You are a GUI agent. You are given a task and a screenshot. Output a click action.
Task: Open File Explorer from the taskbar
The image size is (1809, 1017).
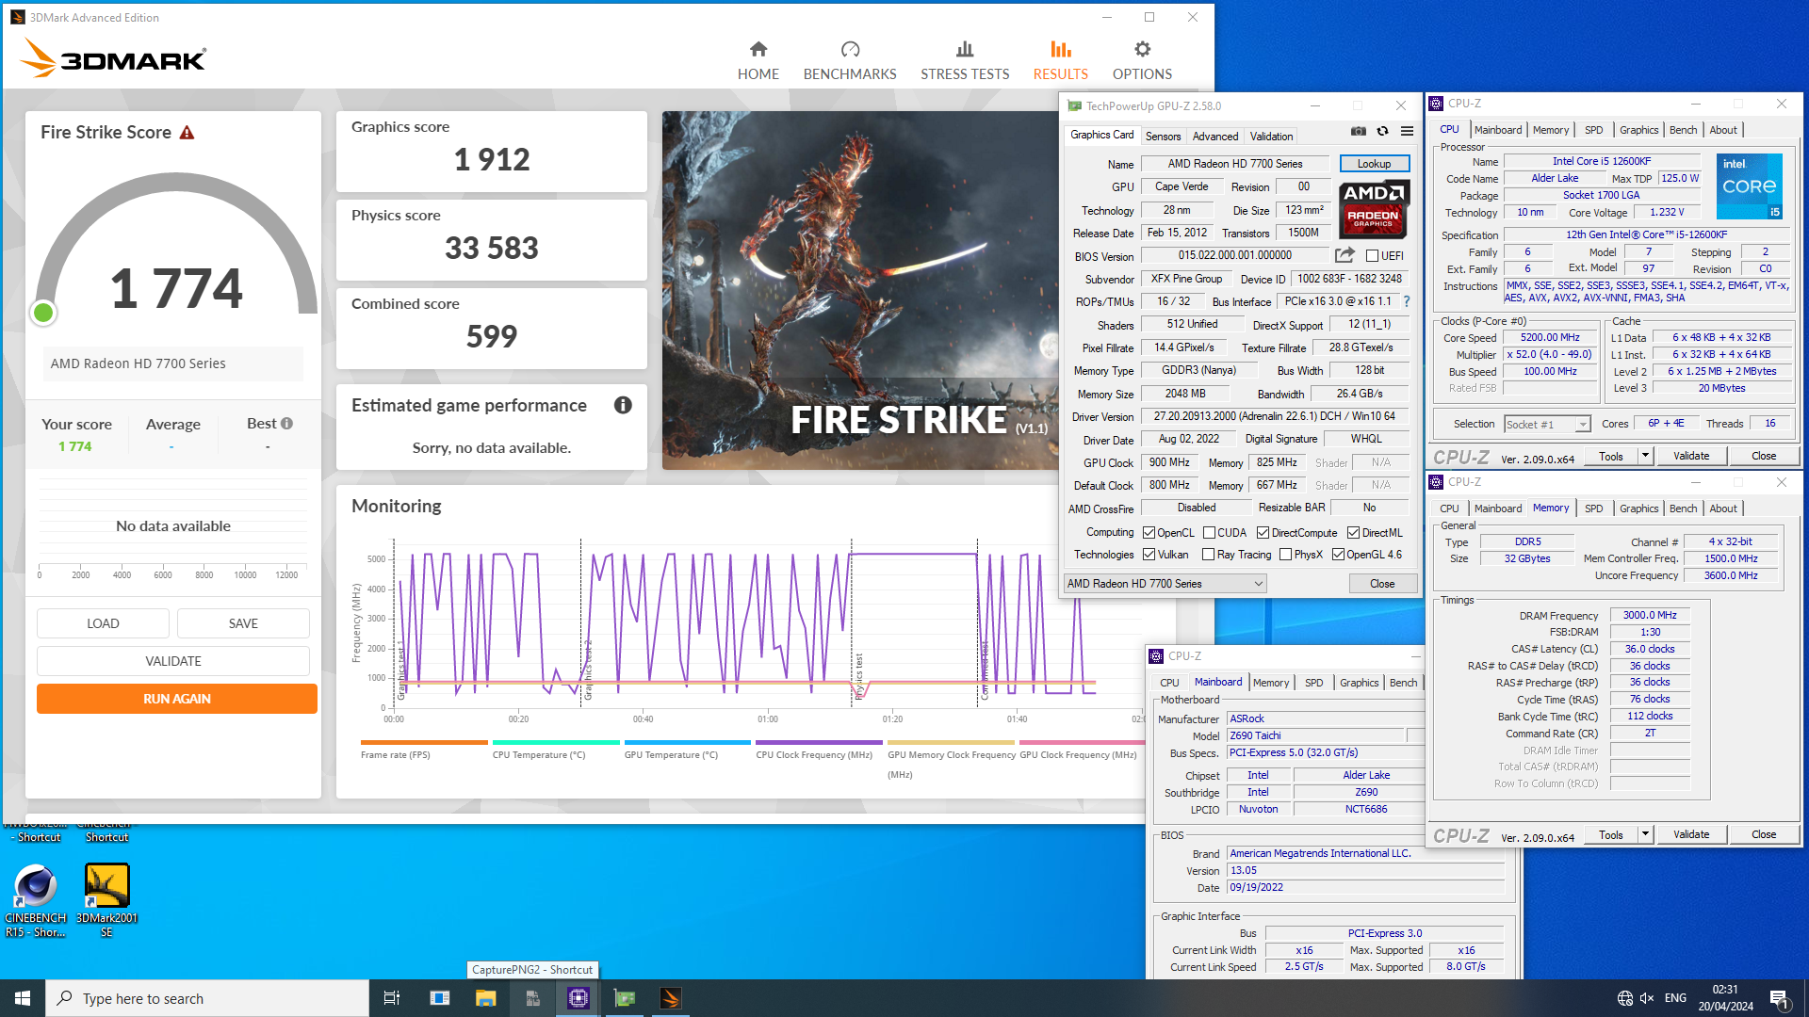point(485,998)
